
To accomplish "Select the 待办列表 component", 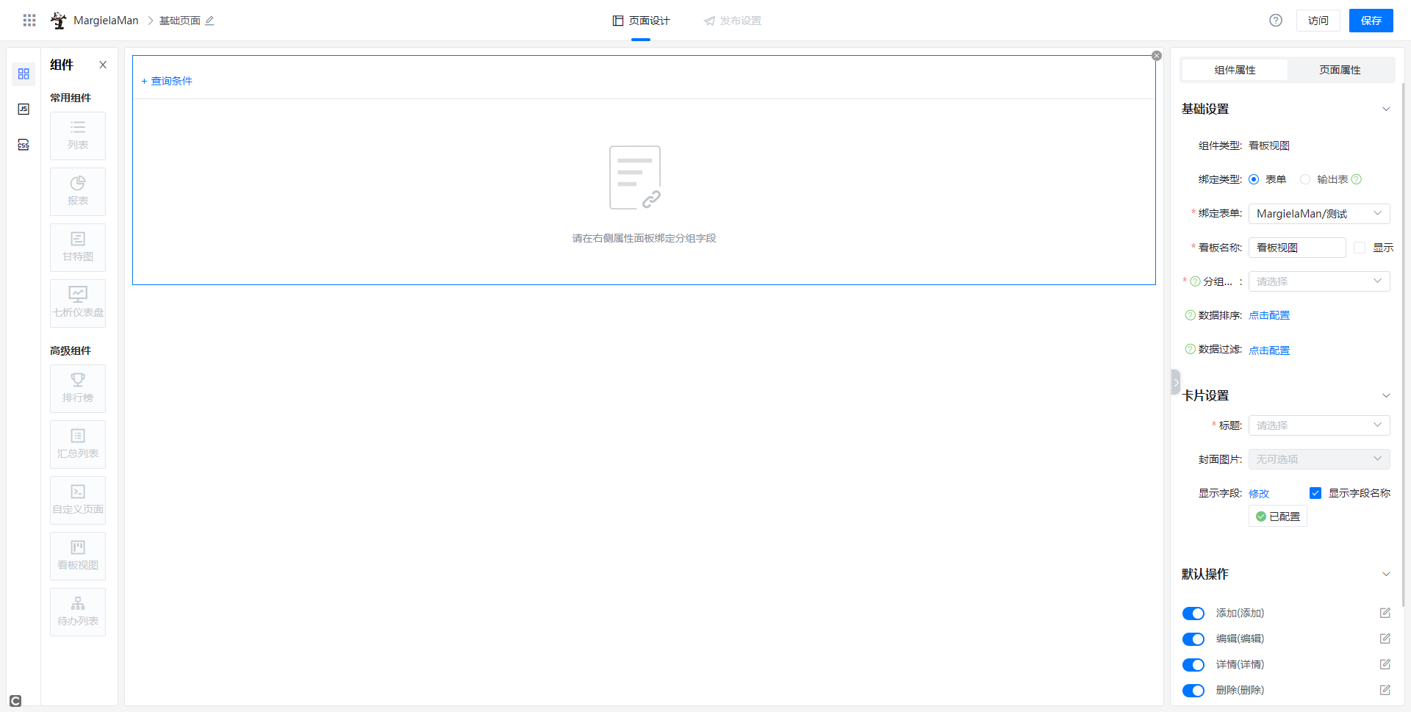I will (78, 612).
